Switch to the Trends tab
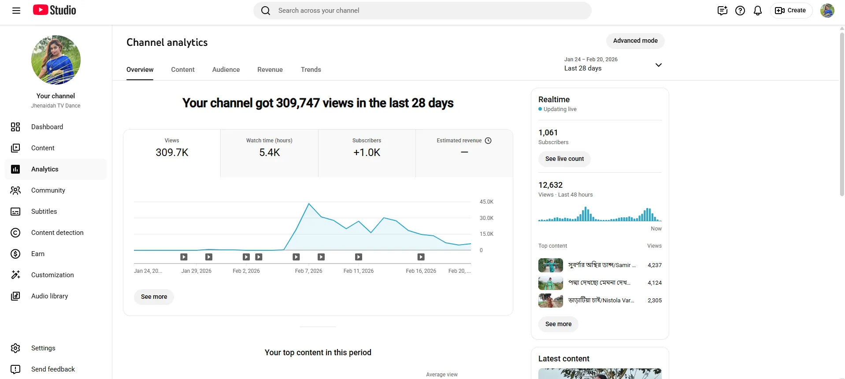 (x=311, y=70)
